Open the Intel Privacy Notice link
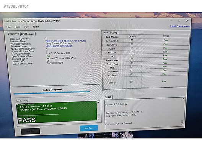Image resolution: width=202 pixels, height=151 pixels. pos(180,26)
